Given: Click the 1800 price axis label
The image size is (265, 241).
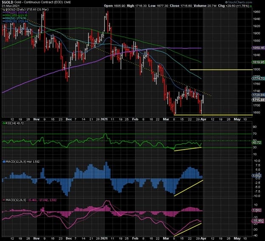Looking at the screenshot, I should tap(257, 69).
